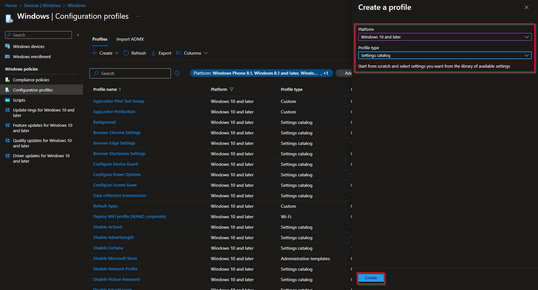The width and height of the screenshot is (538, 290).
Task: Open the Scripts section
Action: 19,100
